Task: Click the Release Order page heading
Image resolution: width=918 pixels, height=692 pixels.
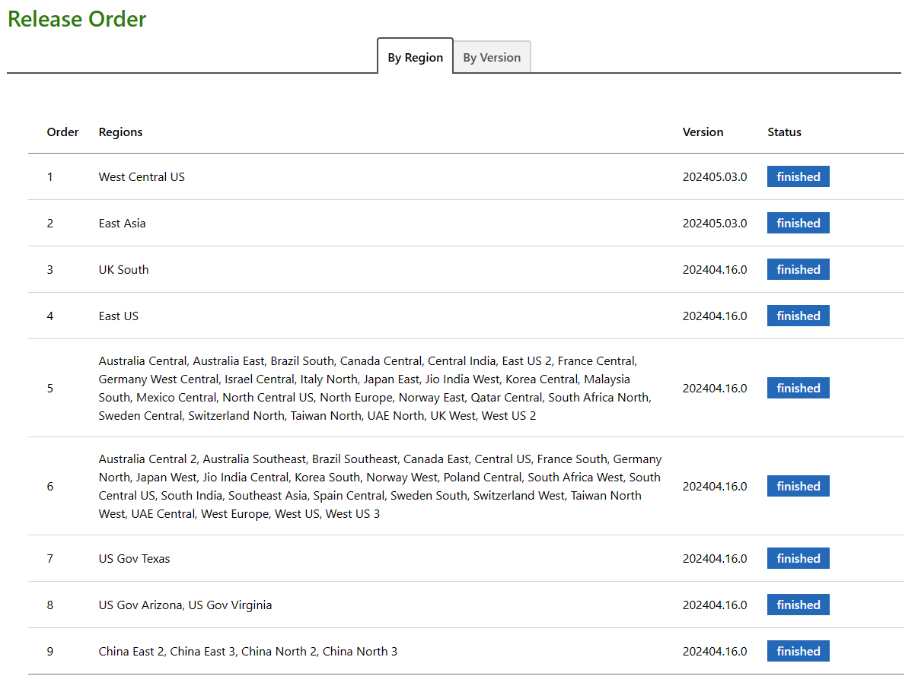Action: (76, 19)
